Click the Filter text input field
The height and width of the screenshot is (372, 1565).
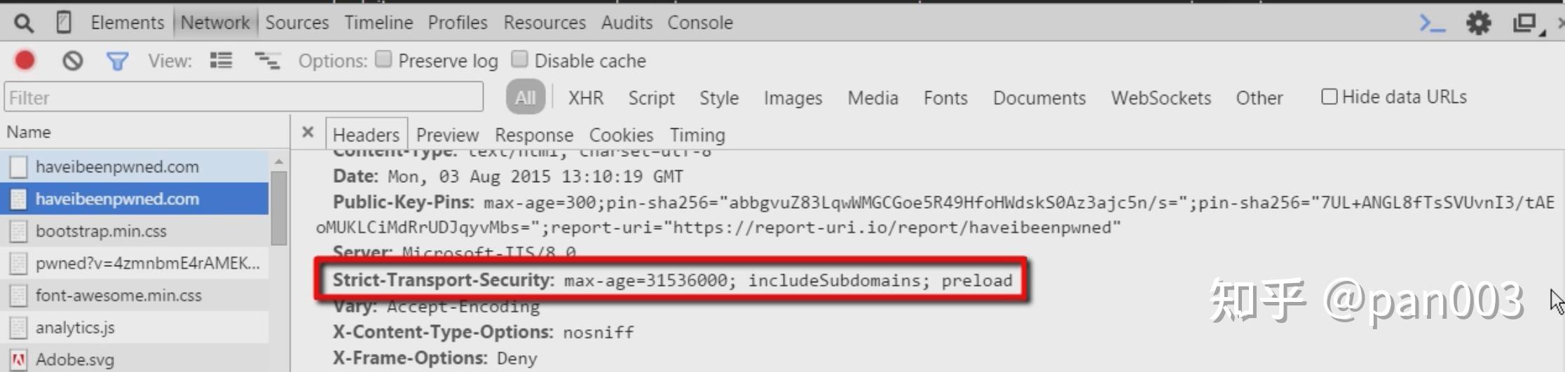point(244,97)
